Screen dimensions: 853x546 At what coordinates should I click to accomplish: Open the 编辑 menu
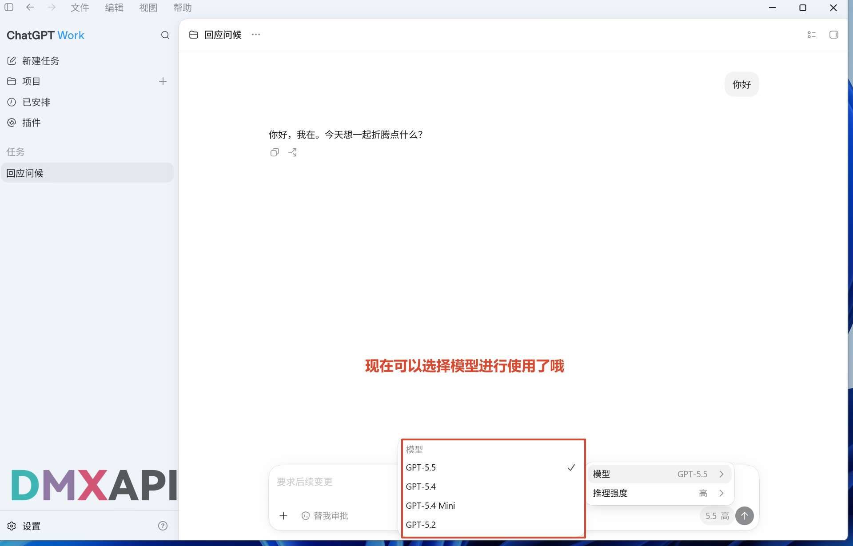(114, 8)
